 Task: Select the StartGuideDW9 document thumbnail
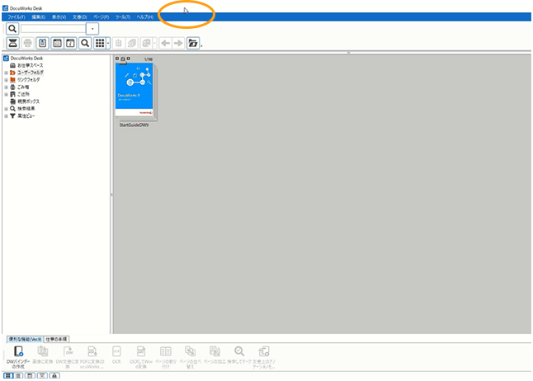(x=135, y=91)
